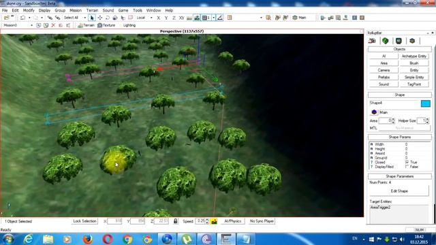436x245 pixels.
Task: Click the No Material MTL button
Action: 404,128
